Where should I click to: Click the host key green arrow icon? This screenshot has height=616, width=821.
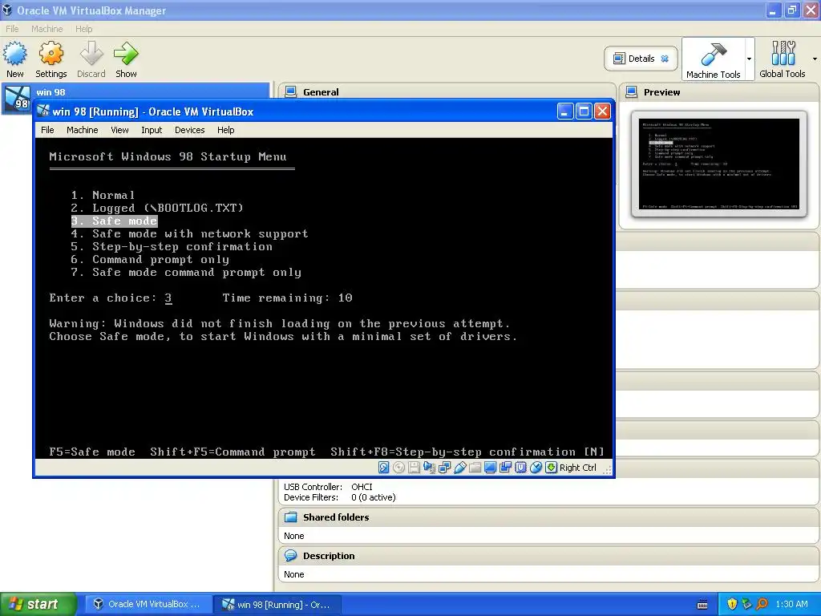[551, 468]
